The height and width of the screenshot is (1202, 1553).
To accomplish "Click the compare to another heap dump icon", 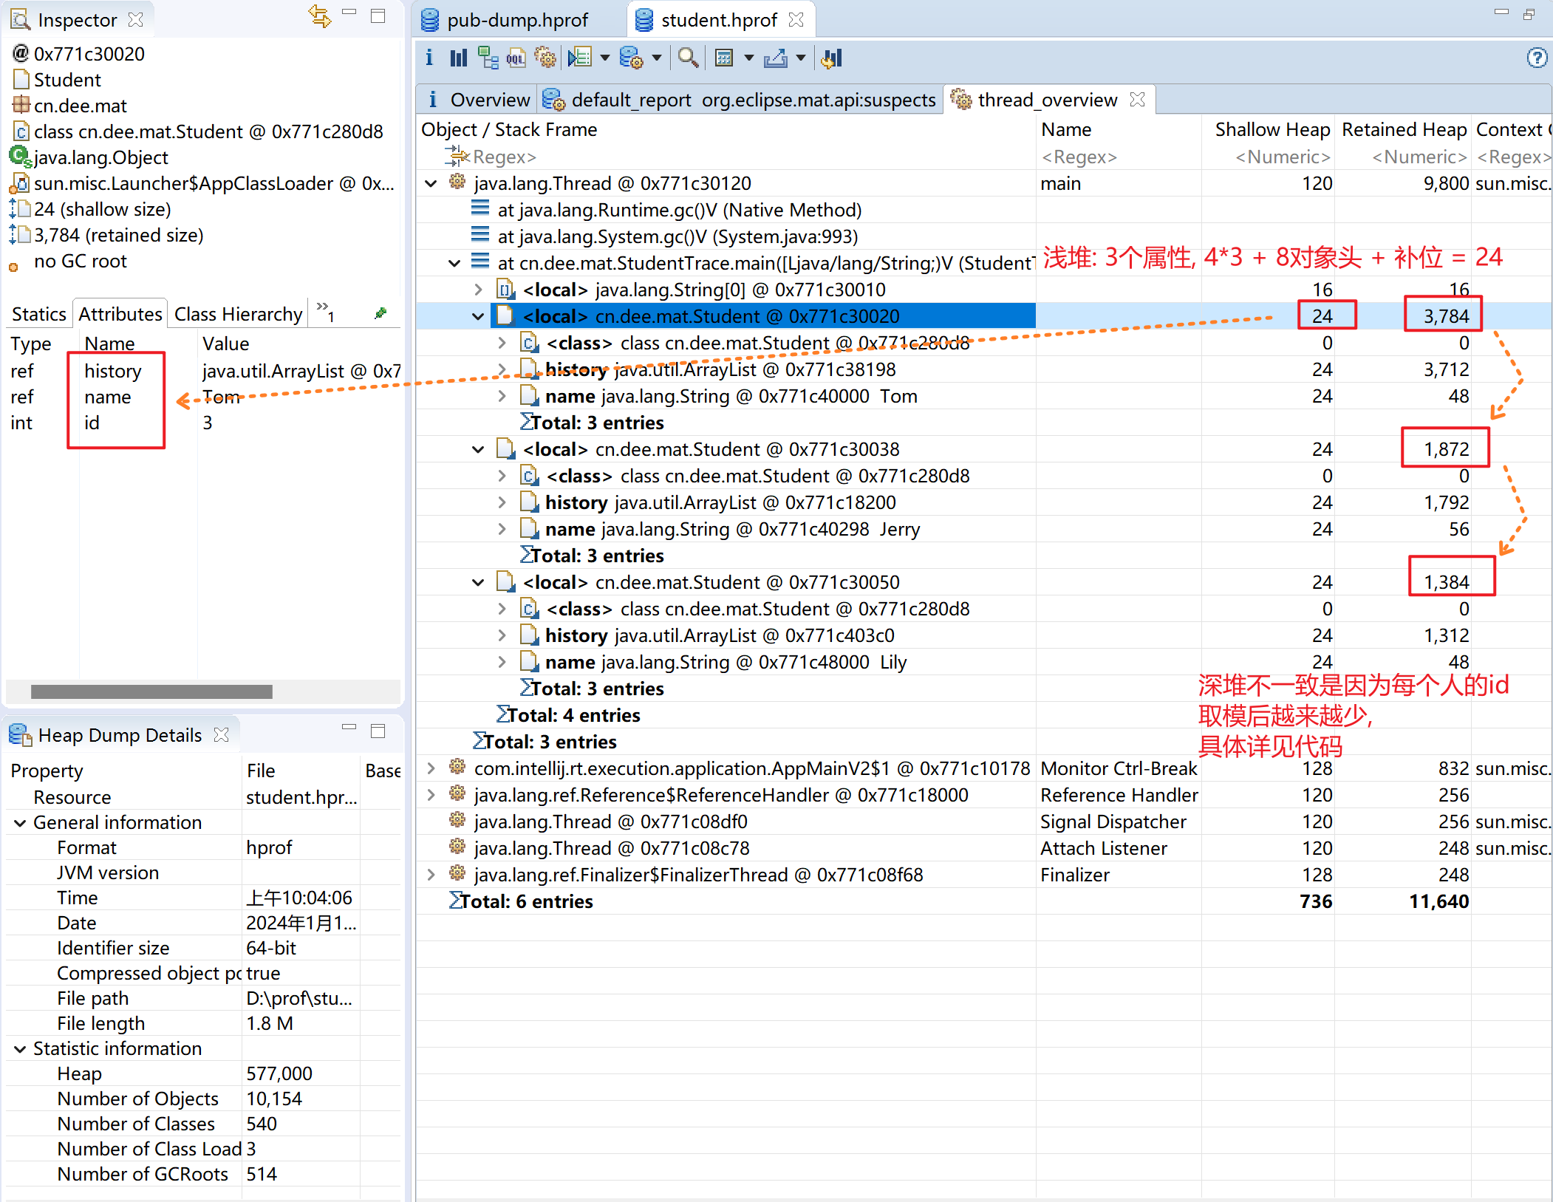I will pyautogui.click(x=831, y=58).
